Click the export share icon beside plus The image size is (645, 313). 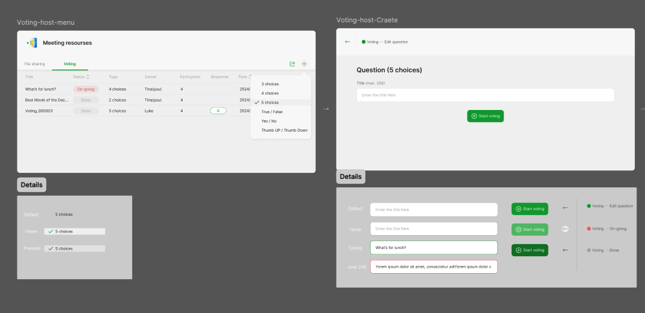[x=292, y=64]
